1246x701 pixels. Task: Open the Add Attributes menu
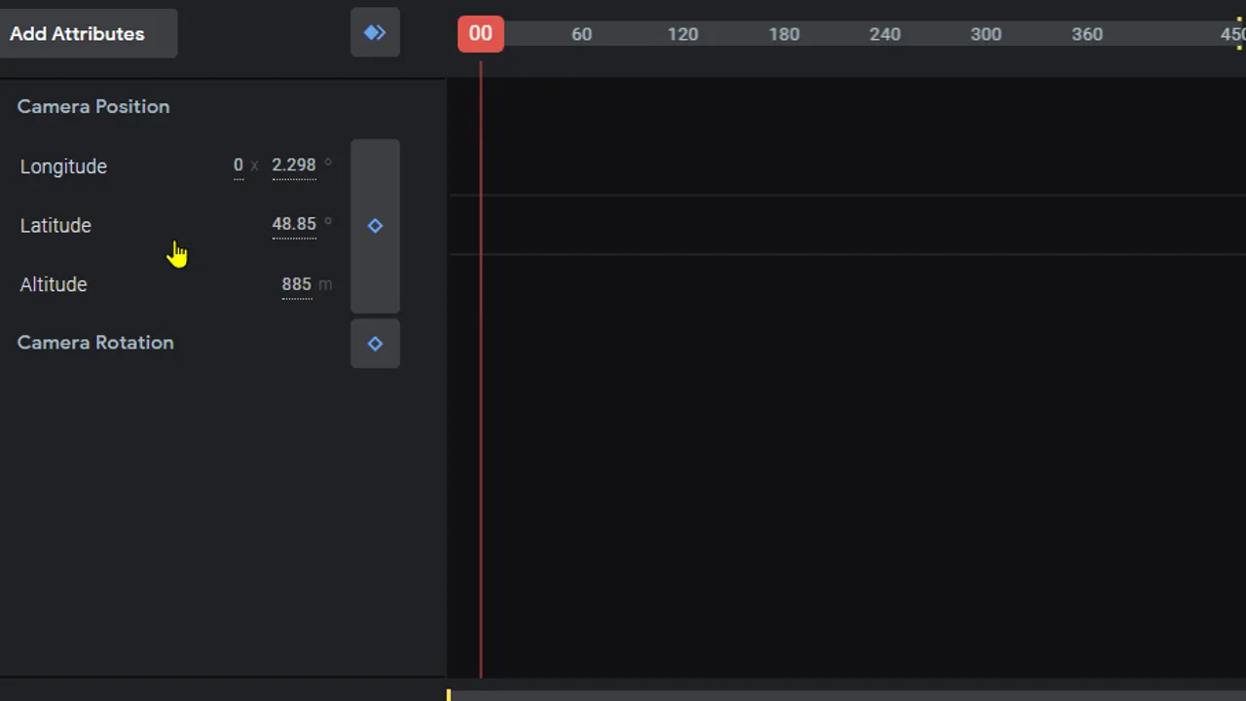point(89,33)
